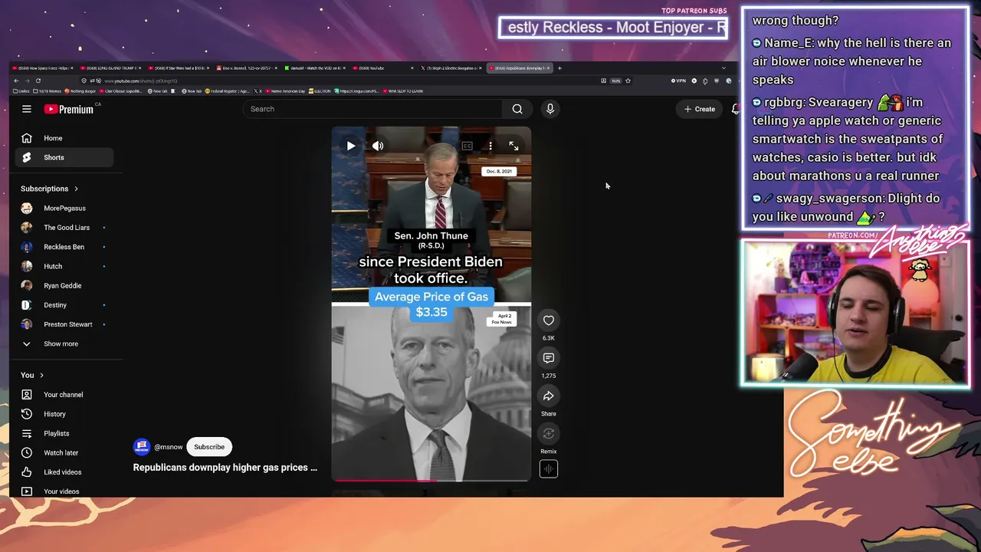Open the YouTube guide hamburger menu
The height and width of the screenshot is (552, 981).
pyautogui.click(x=26, y=109)
